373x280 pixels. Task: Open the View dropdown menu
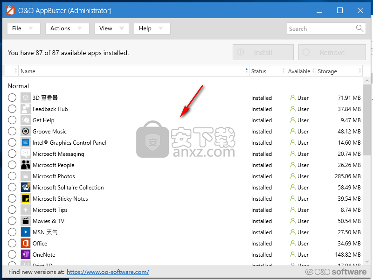[x=111, y=28]
